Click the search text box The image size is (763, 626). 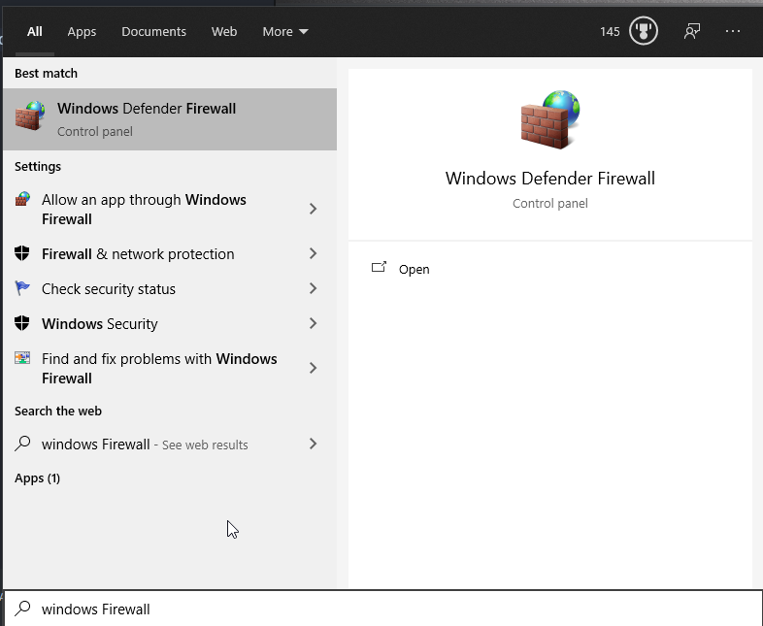point(388,610)
